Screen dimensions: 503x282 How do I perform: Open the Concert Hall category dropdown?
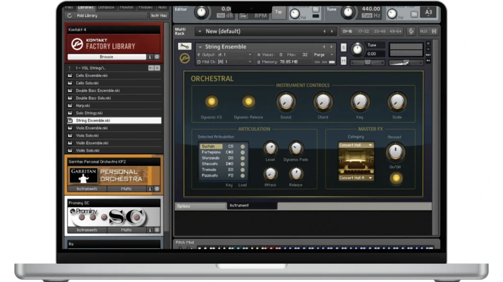[x=356, y=145]
